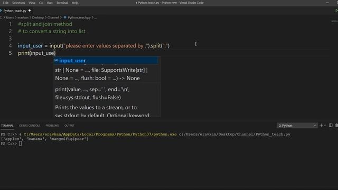Click line number 1 in the gutter
This screenshot has width=338, height=190.
pyautogui.click(x=10, y=24)
